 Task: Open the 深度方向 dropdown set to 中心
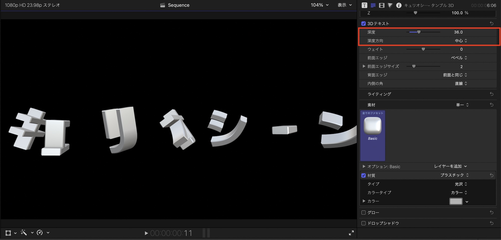coord(461,41)
